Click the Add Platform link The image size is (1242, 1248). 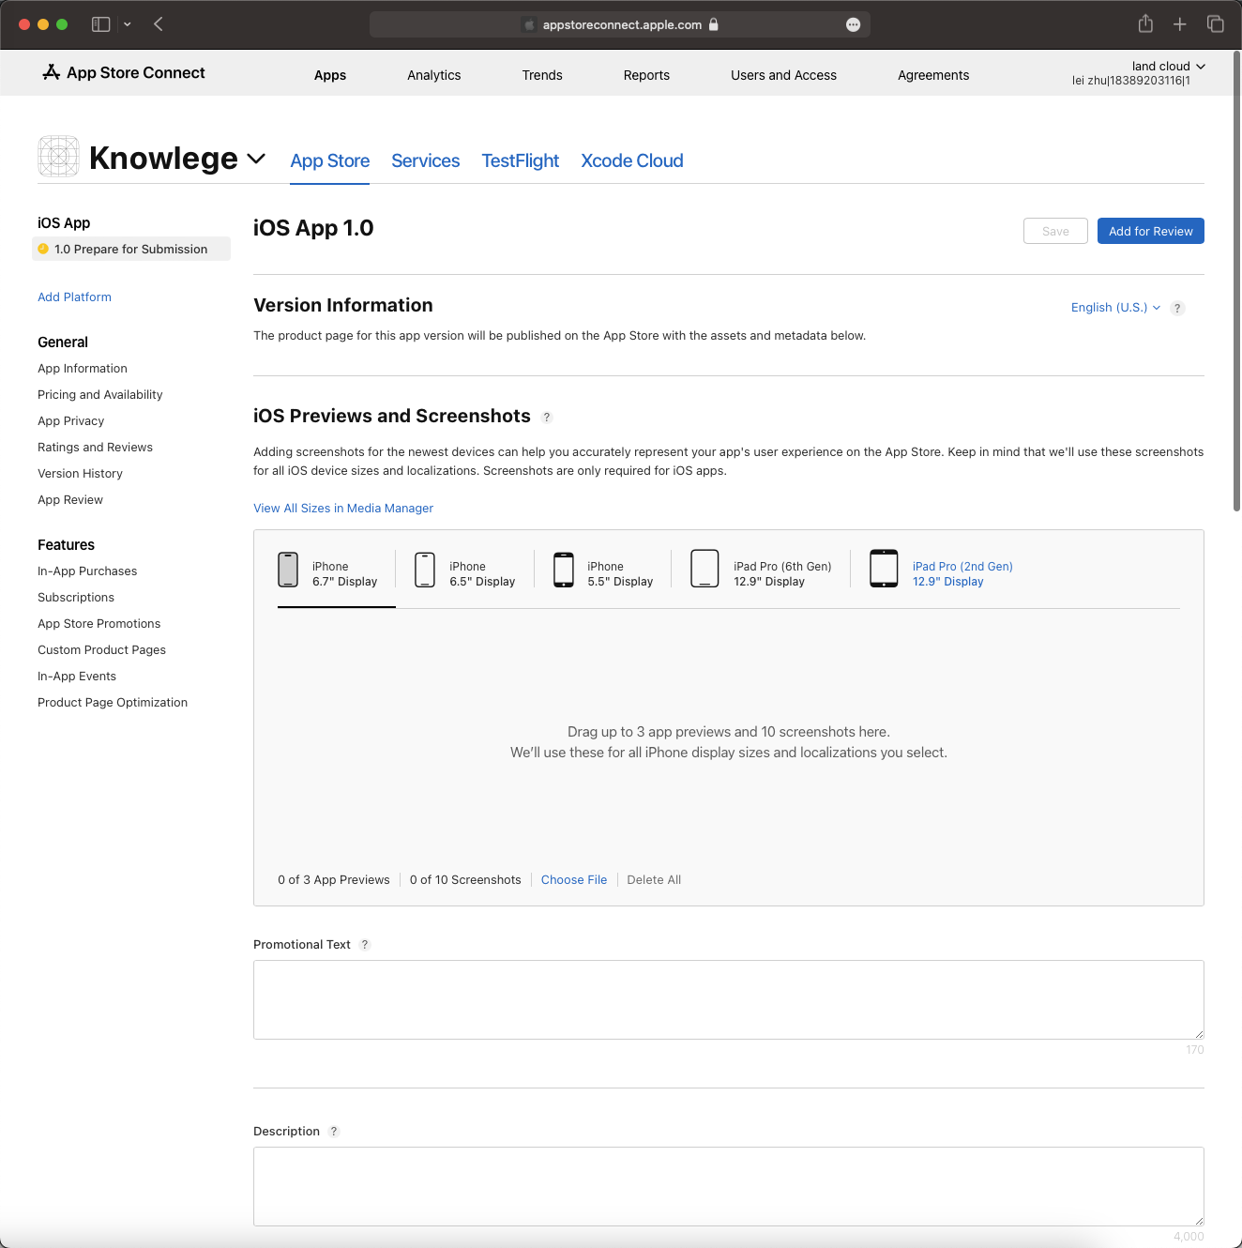click(74, 297)
